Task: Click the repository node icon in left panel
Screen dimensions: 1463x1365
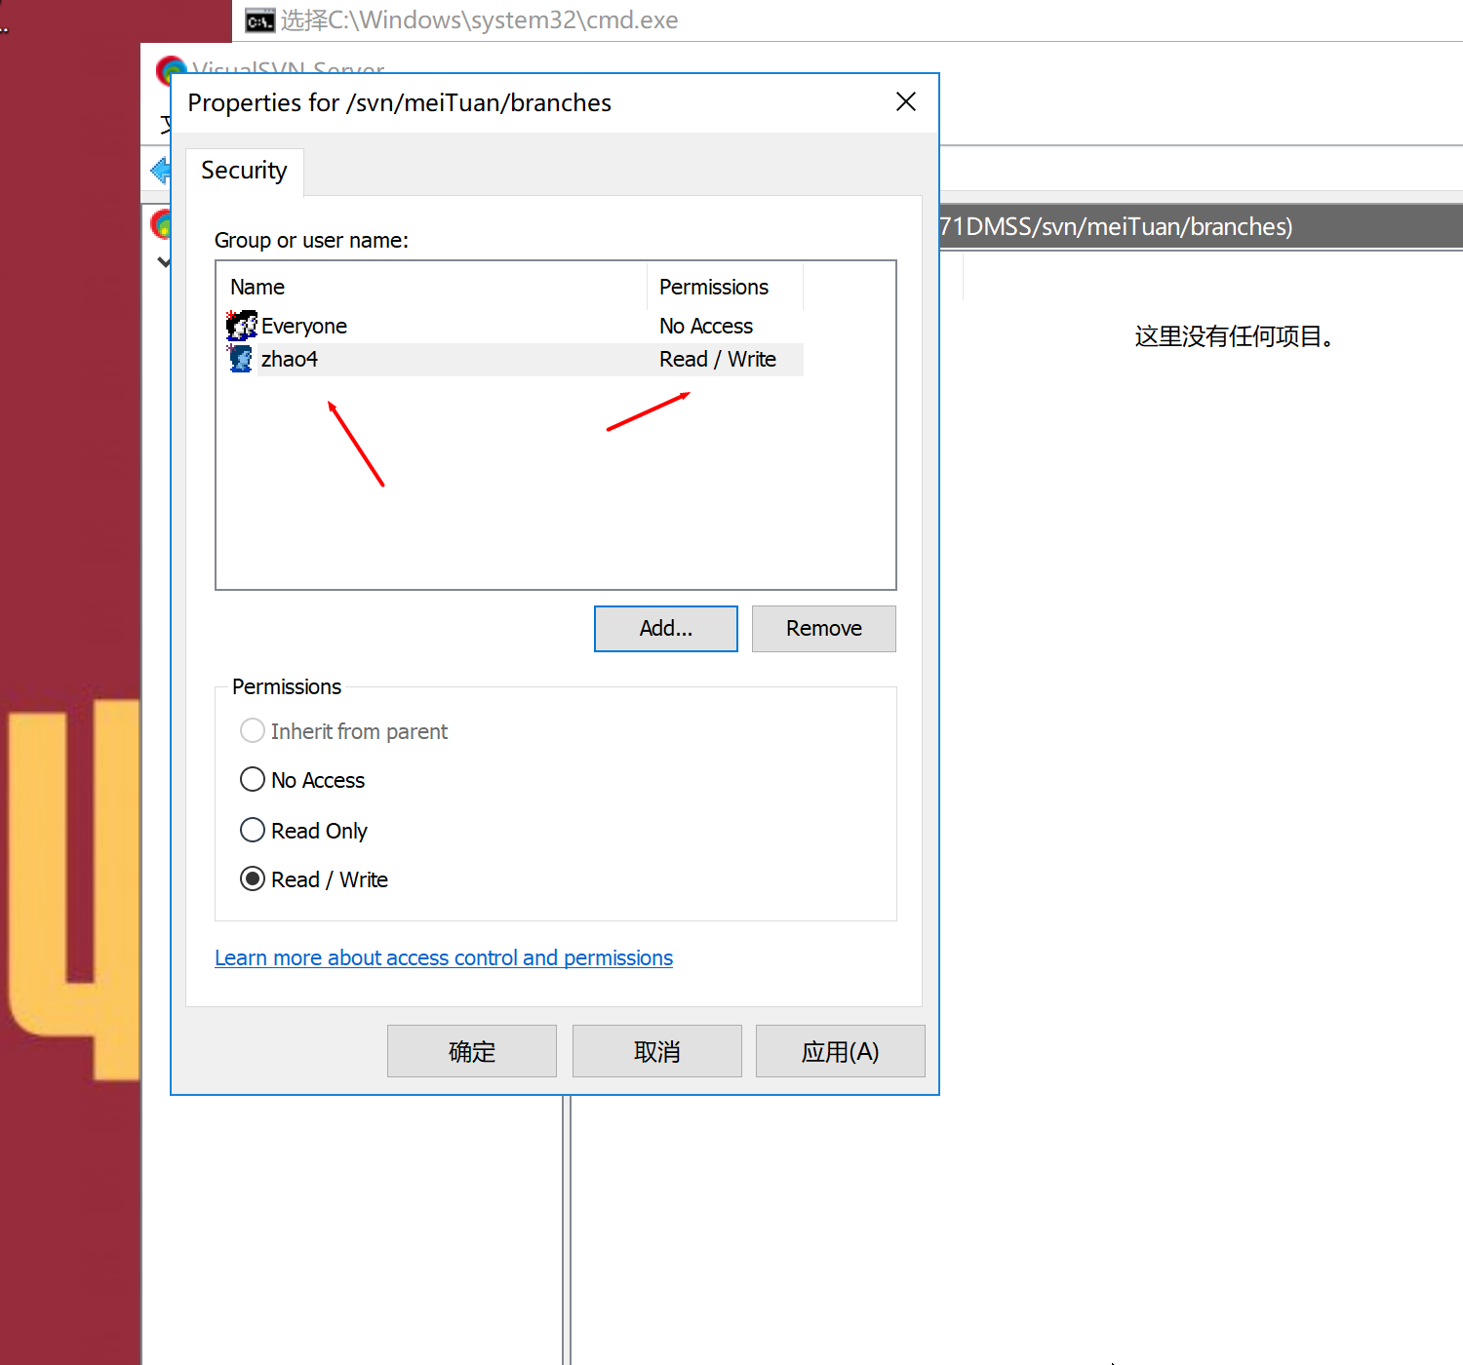Action: [x=161, y=223]
